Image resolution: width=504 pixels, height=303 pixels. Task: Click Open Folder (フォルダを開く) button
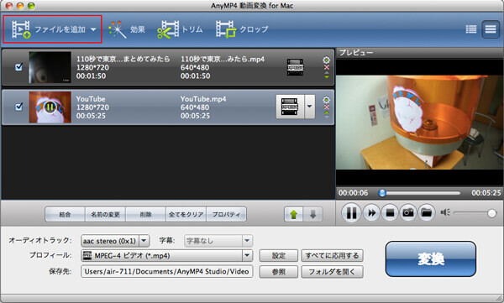click(332, 272)
